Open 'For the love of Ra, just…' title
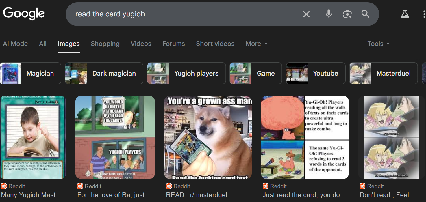Viewport: 426px width, 202px height. tap(115, 195)
